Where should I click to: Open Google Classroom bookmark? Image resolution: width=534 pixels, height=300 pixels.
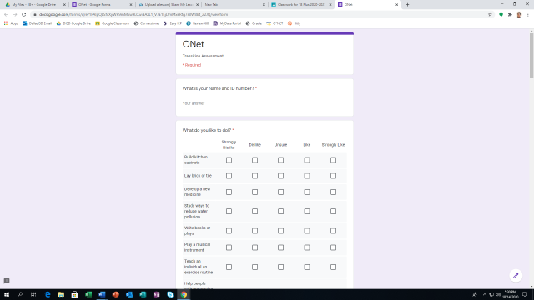tap(113, 23)
